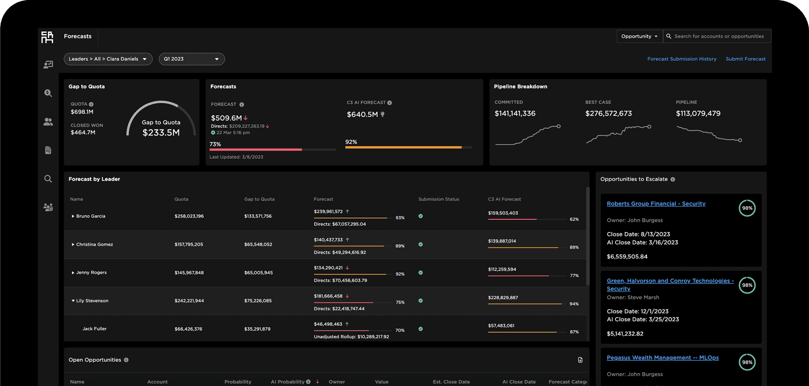Viewport: 809px width, 386px height.
Task: Click the 98% badge on Green Halvorson card
Action: click(747, 285)
